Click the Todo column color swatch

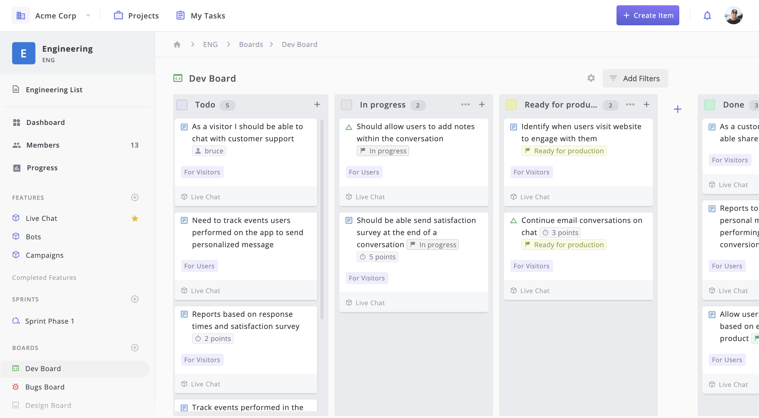182,105
